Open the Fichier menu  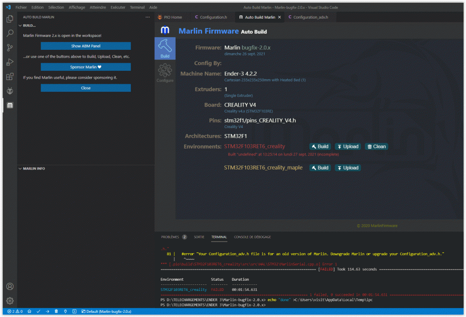(21, 7)
